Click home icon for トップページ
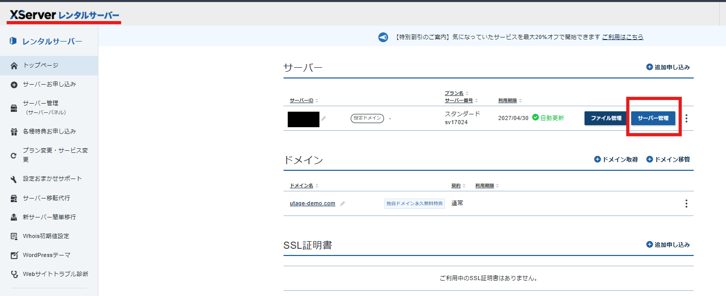This screenshot has width=726, height=296. pyautogui.click(x=14, y=66)
